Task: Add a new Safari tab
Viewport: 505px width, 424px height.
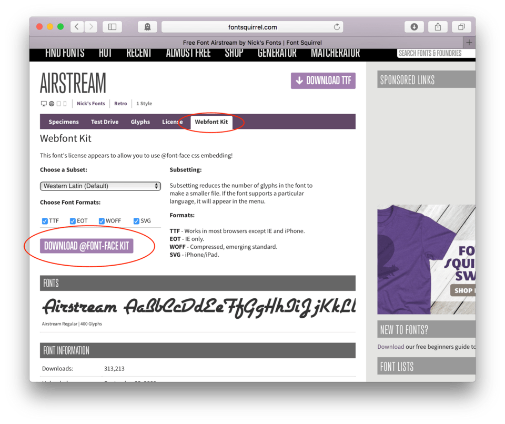Action: 469,42
